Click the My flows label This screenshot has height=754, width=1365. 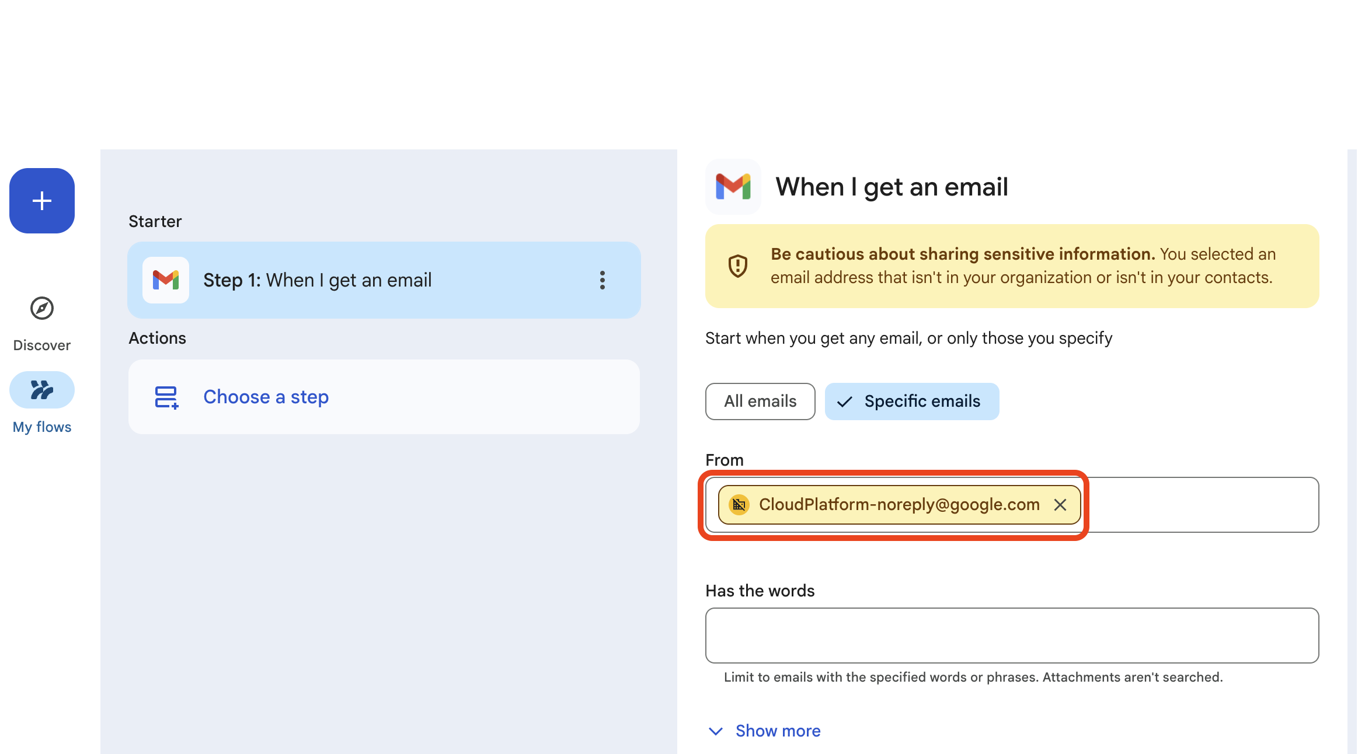41,427
